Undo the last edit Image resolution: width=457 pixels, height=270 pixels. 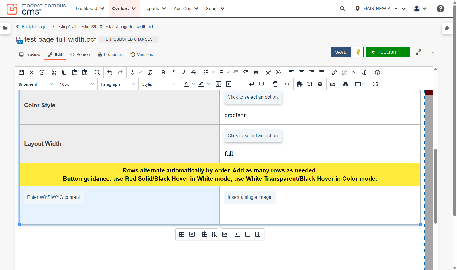[110, 72]
